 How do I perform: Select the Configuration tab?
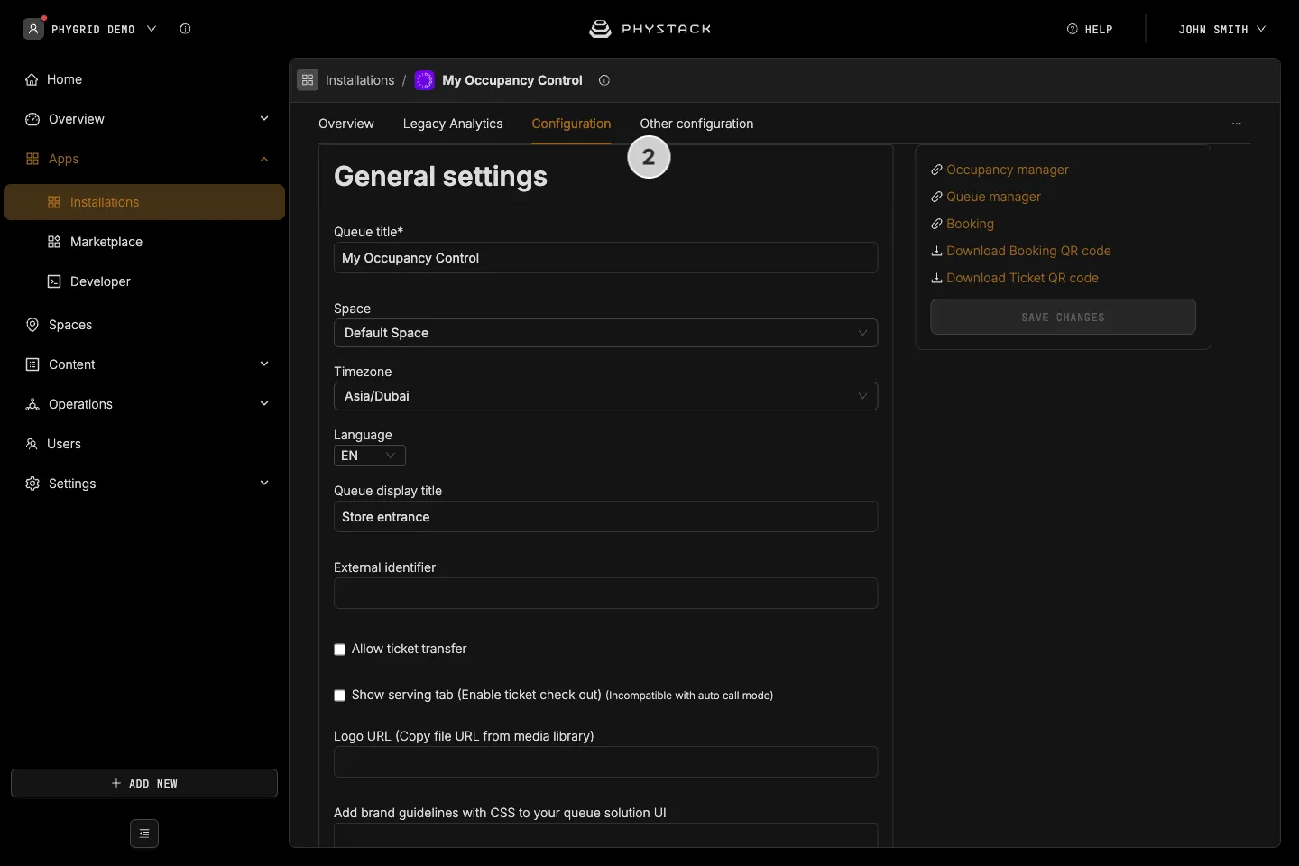click(x=571, y=124)
